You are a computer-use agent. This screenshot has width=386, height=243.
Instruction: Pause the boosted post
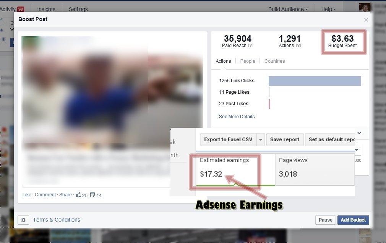325,220
